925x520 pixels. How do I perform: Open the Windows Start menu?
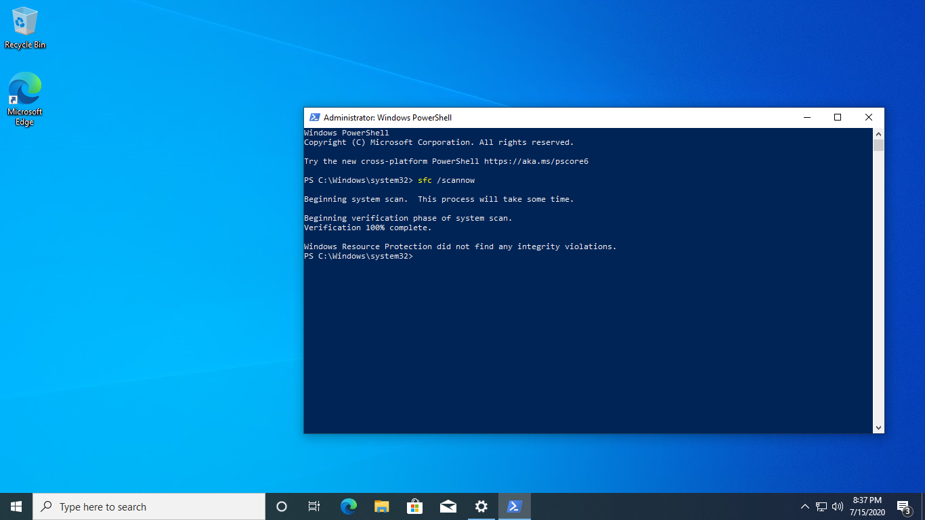pos(16,506)
